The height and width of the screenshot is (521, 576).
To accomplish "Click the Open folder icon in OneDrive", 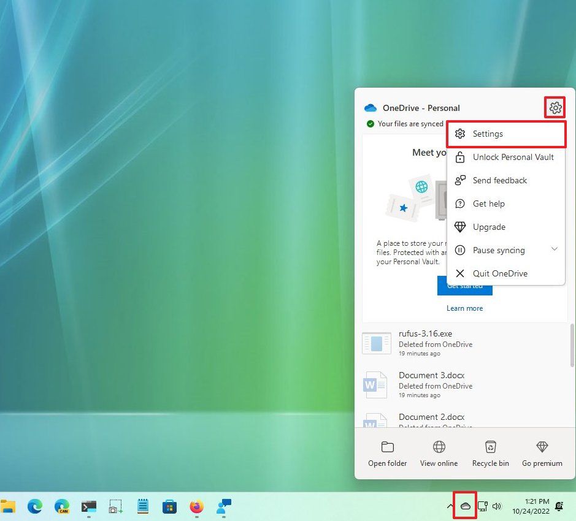I will pyautogui.click(x=387, y=452).
